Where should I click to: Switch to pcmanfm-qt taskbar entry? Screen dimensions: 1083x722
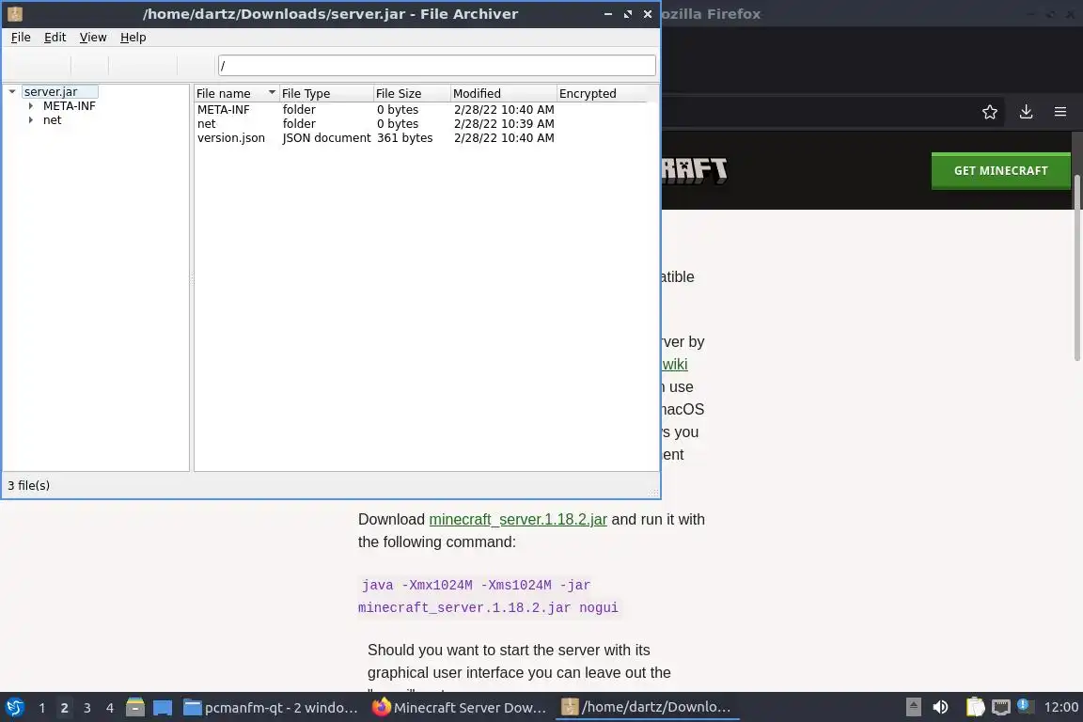point(271,708)
